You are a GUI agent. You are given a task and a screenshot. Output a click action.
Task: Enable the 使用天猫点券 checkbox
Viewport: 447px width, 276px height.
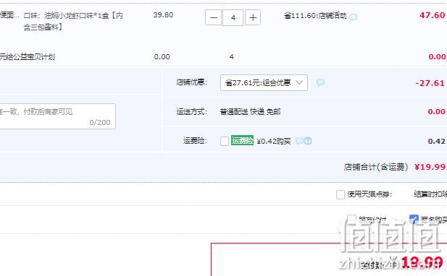point(341,194)
